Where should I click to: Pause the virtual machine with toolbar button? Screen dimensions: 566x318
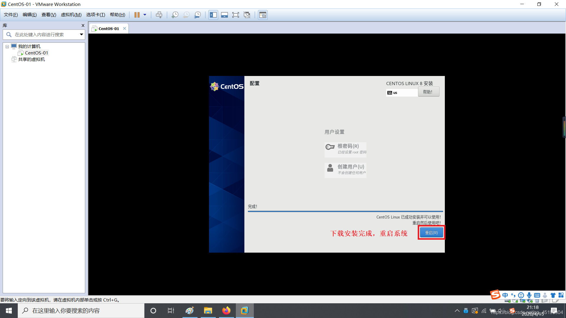point(137,15)
